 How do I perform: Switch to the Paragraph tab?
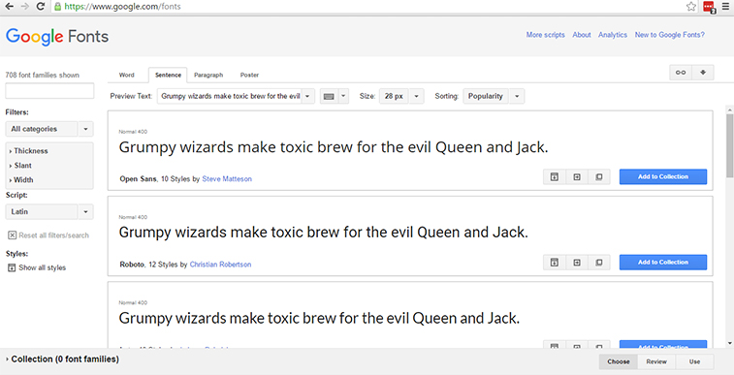tap(208, 75)
